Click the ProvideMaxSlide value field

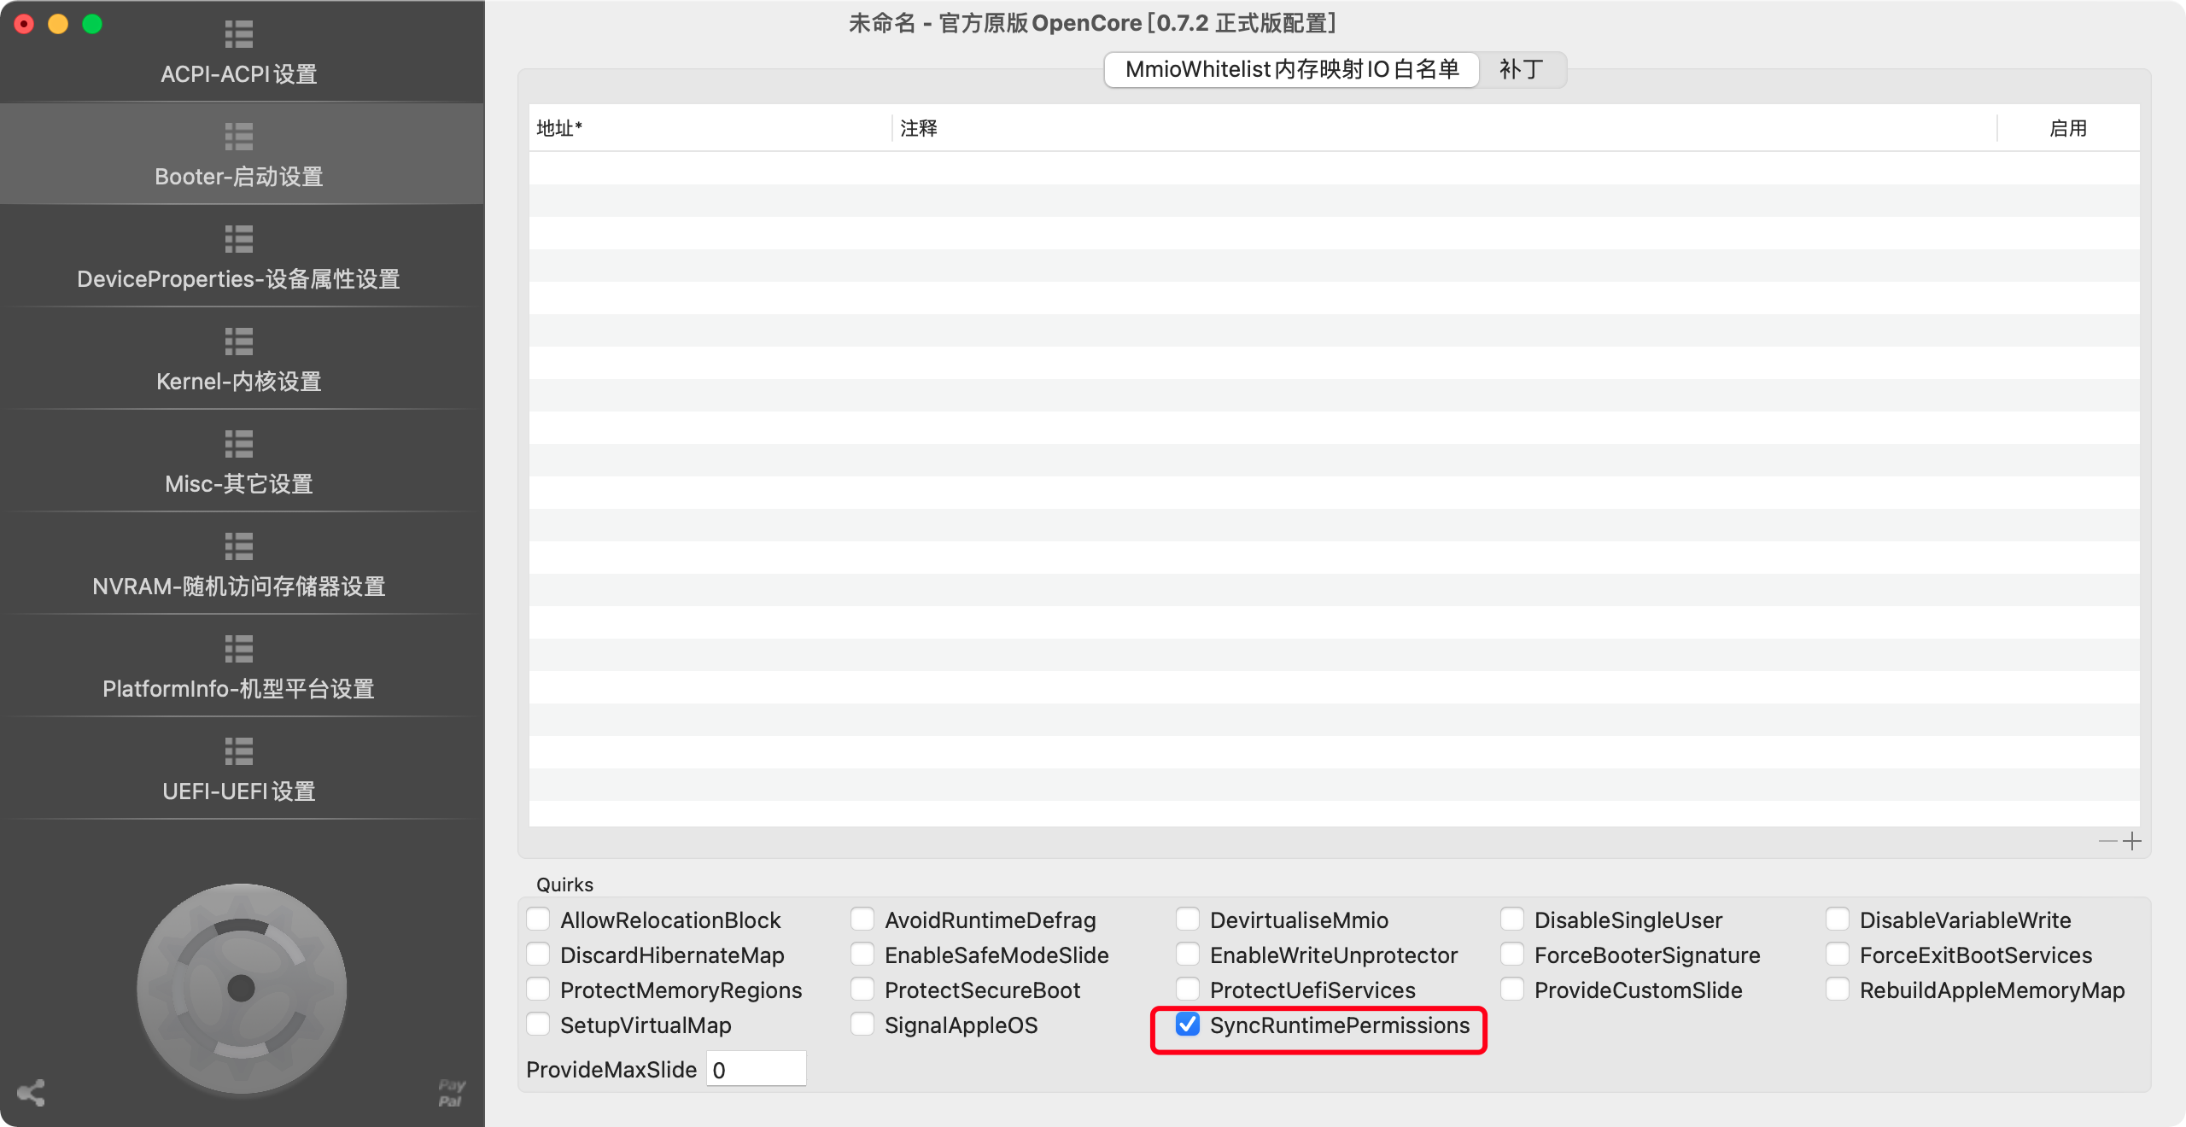point(756,1069)
